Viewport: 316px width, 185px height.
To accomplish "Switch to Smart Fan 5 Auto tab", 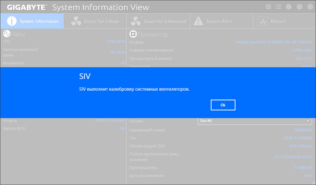I will pos(95,21).
